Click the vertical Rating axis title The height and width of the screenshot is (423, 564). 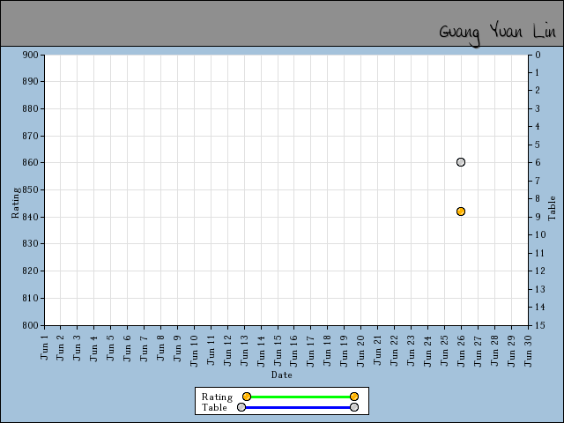15,203
